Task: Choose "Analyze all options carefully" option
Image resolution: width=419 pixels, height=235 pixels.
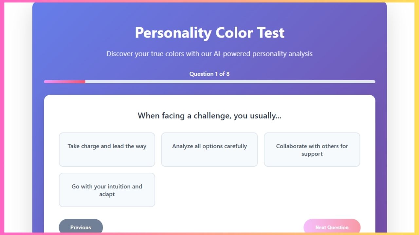Action: (209, 149)
